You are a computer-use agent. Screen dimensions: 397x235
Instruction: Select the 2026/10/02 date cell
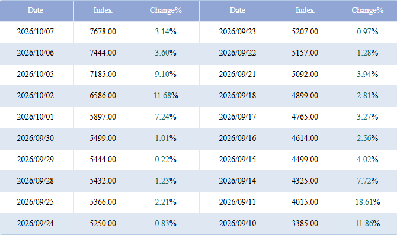click(x=36, y=96)
